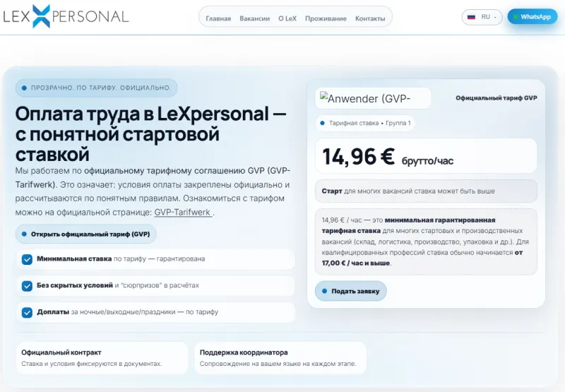
Task: Click the broken Anwender (GVP- image
Action: click(x=373, y=98)
